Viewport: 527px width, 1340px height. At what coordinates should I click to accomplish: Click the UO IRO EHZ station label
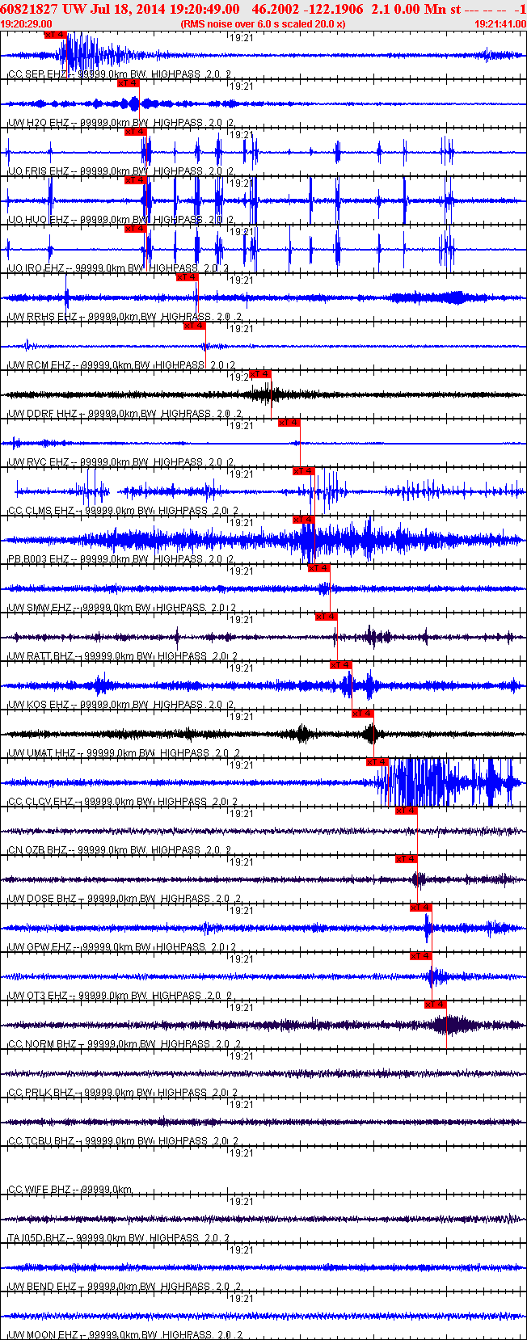(x=36, y=268)
